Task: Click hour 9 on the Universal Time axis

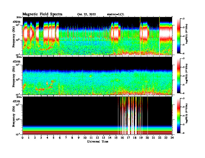Action: tap(79, 138)
